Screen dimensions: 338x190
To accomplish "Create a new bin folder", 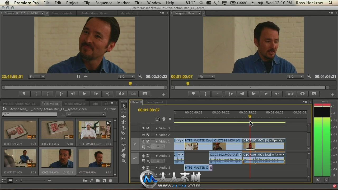I will (98, 180).
